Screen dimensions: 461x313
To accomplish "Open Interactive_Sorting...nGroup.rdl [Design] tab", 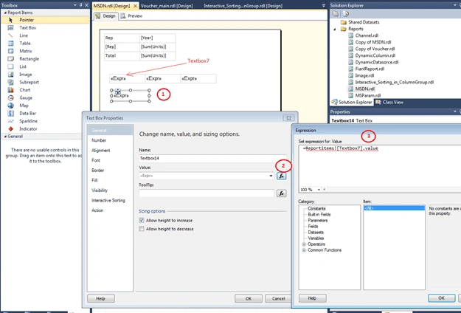I will 243,6.
